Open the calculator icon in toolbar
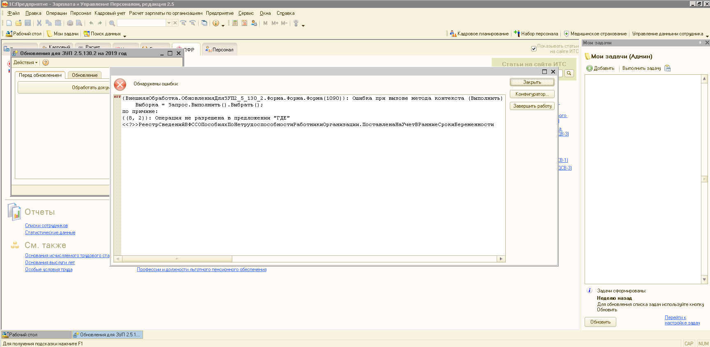This screenshot has width=710, height=347. coord(235,23)
